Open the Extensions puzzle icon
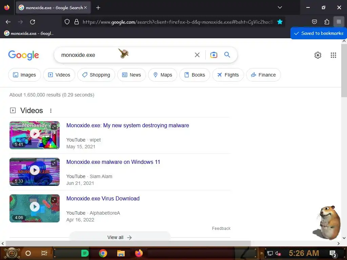347x260 pixels. click(x=327, y=22)
